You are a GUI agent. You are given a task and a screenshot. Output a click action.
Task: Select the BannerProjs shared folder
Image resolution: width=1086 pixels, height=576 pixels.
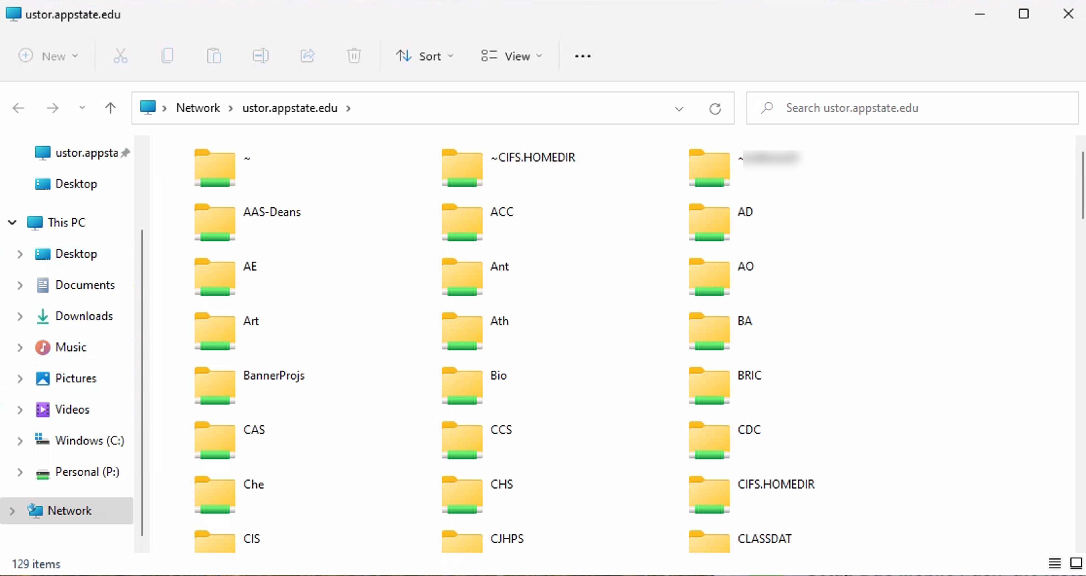[249, 386]
